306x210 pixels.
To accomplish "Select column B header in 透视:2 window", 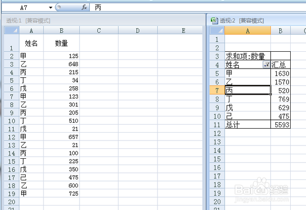I will (x=280, y=31).
